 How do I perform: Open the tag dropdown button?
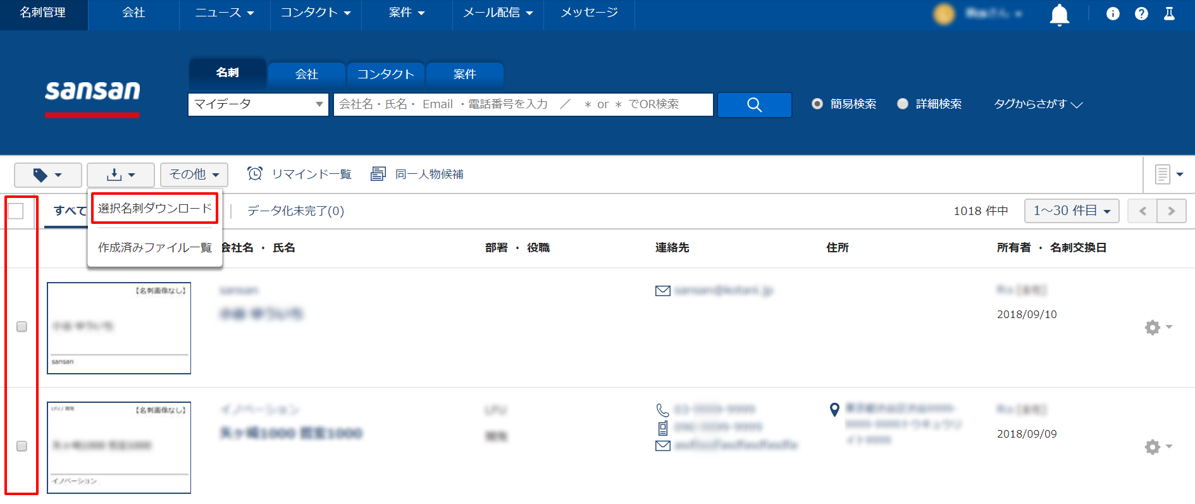pos(48,175)
